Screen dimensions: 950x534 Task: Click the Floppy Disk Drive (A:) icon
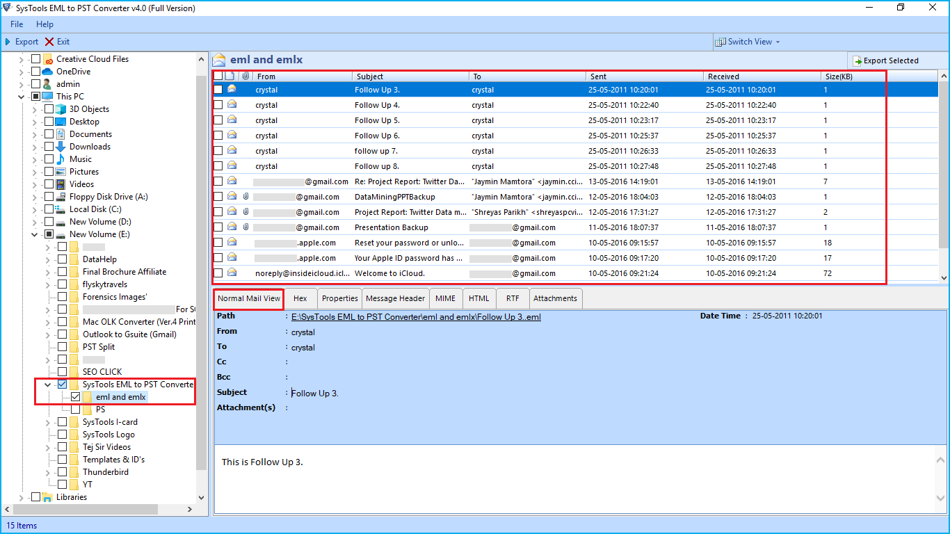point(61,197)
